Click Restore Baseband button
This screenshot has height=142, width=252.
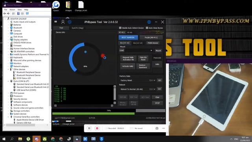143,66
